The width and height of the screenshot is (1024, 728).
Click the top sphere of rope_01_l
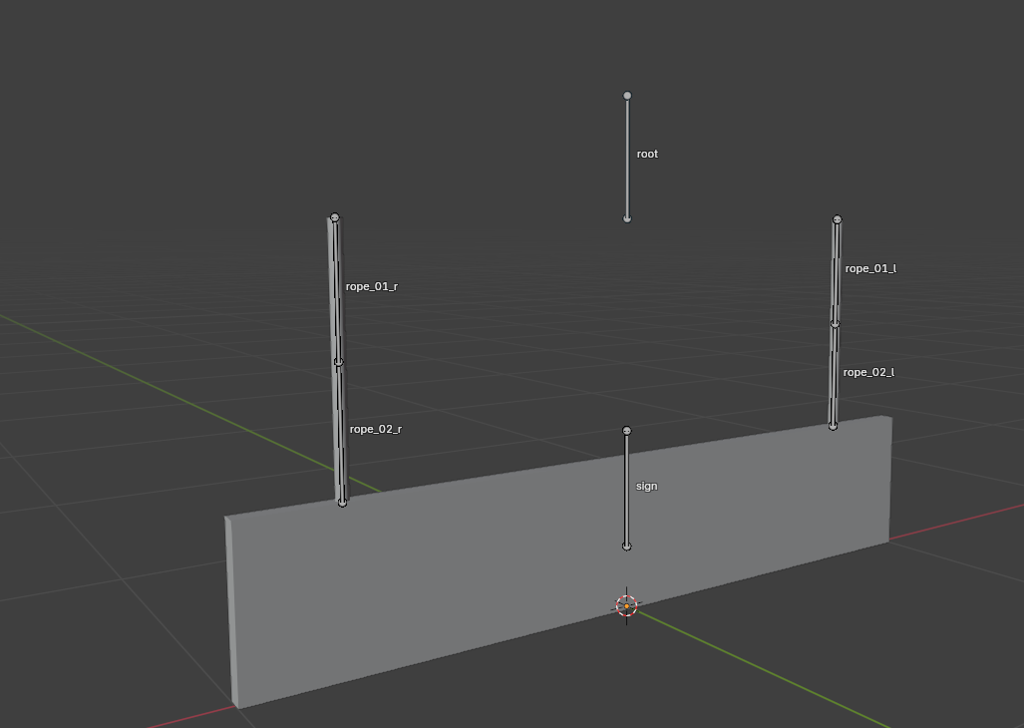tap(837, 218)
